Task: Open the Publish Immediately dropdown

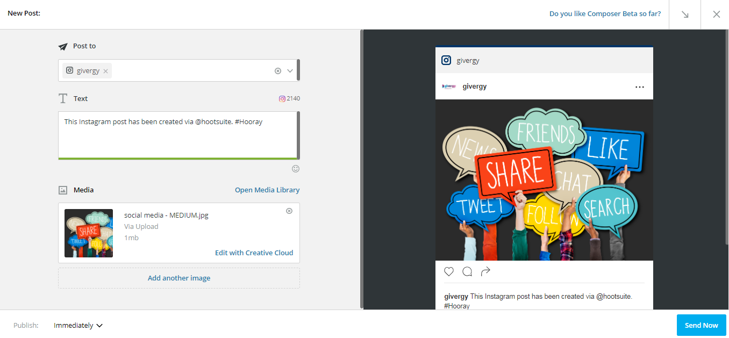Action: [x=78, y=326]
